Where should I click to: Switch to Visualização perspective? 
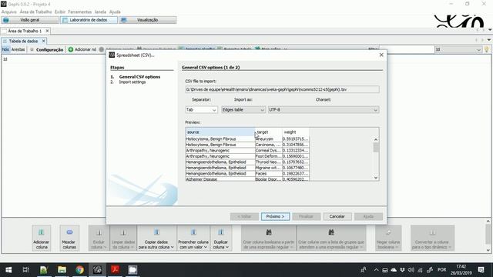(147, 20)
